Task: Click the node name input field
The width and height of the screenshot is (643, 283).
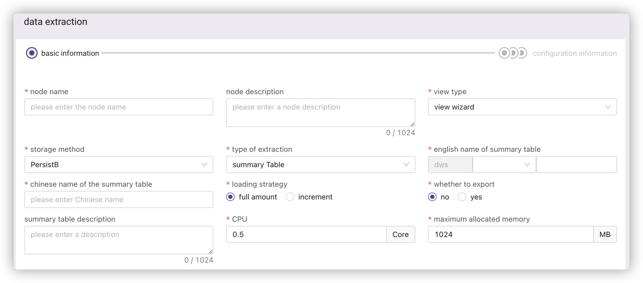Action: click(119, 107)
